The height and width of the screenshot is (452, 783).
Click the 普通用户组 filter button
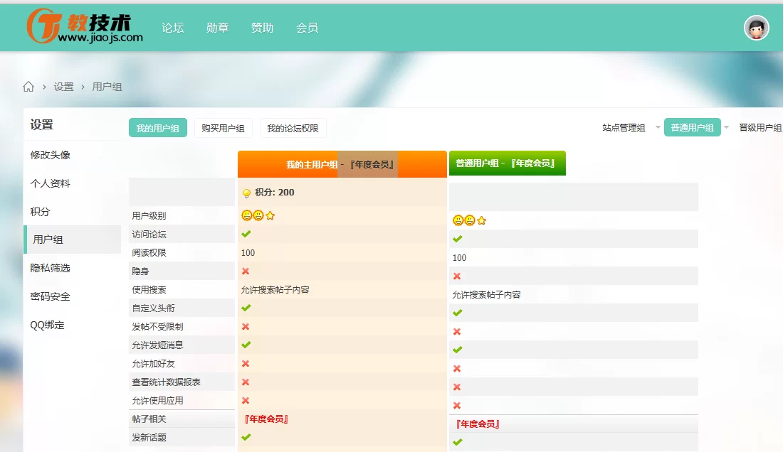click(692, 128)
